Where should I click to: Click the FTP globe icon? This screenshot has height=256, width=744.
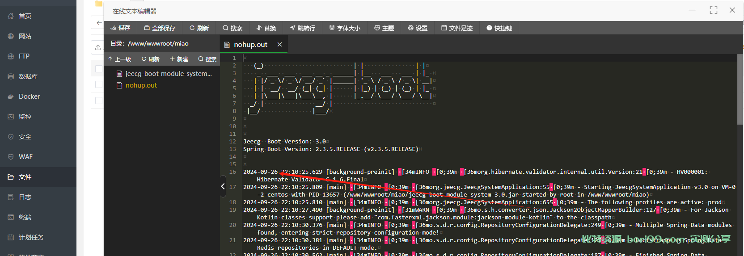coord(11,56)
